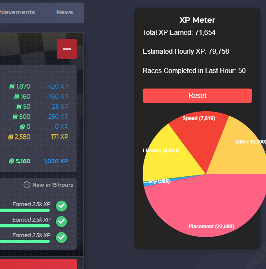Click the second Earned 2.5k XP progress bar
This screenshot has height=269, width=266.
[25, 226]
